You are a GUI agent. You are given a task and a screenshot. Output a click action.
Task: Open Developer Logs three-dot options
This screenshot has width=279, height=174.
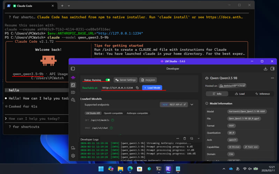(178, 138)
